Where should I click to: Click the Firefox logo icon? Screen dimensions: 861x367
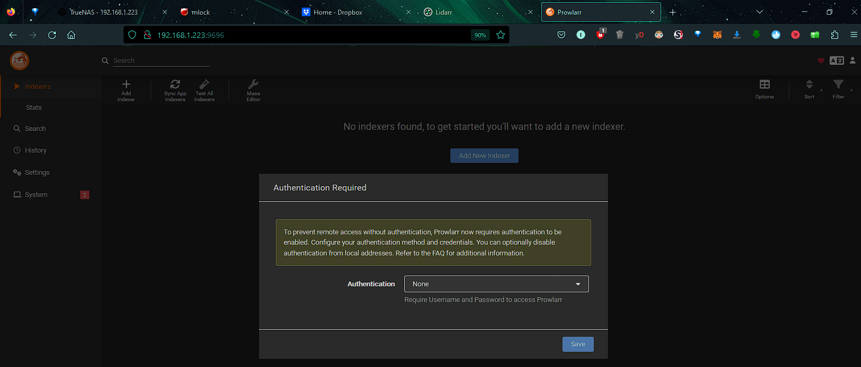(x=11, y=12)
